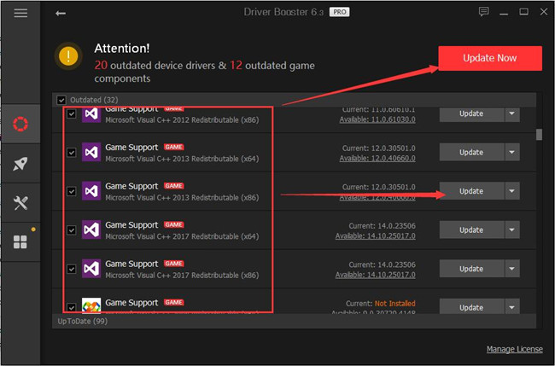Maximize the Driver Booster window
555x366 pixels.
point(524,12)
